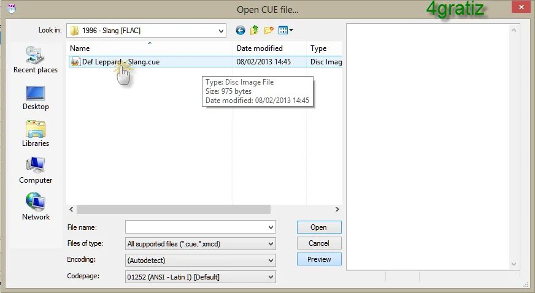This screenshot has width=535, height=293.
Task: Open Computer in sidebar
Action: [36, 170]
